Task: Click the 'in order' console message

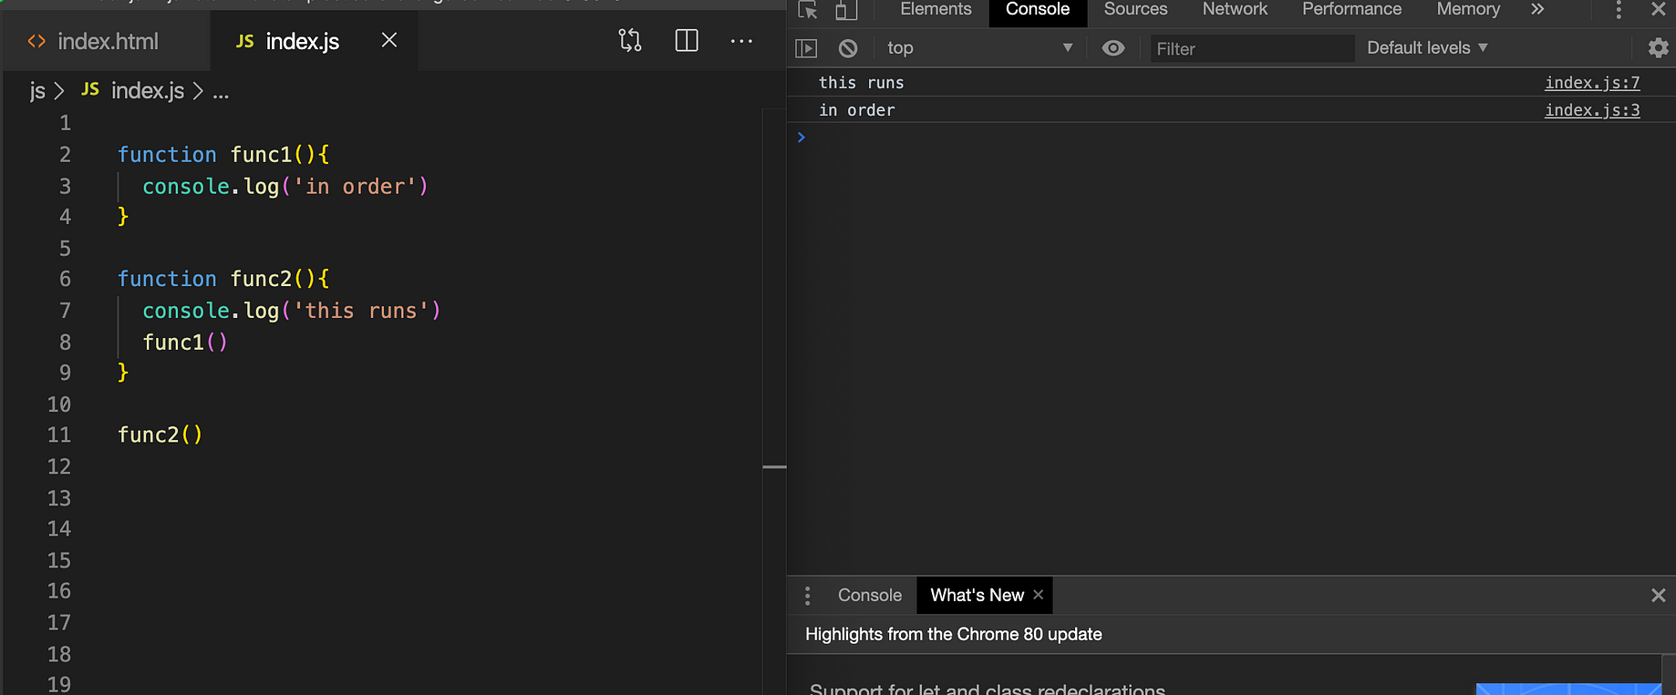Action: pos(856,110)
